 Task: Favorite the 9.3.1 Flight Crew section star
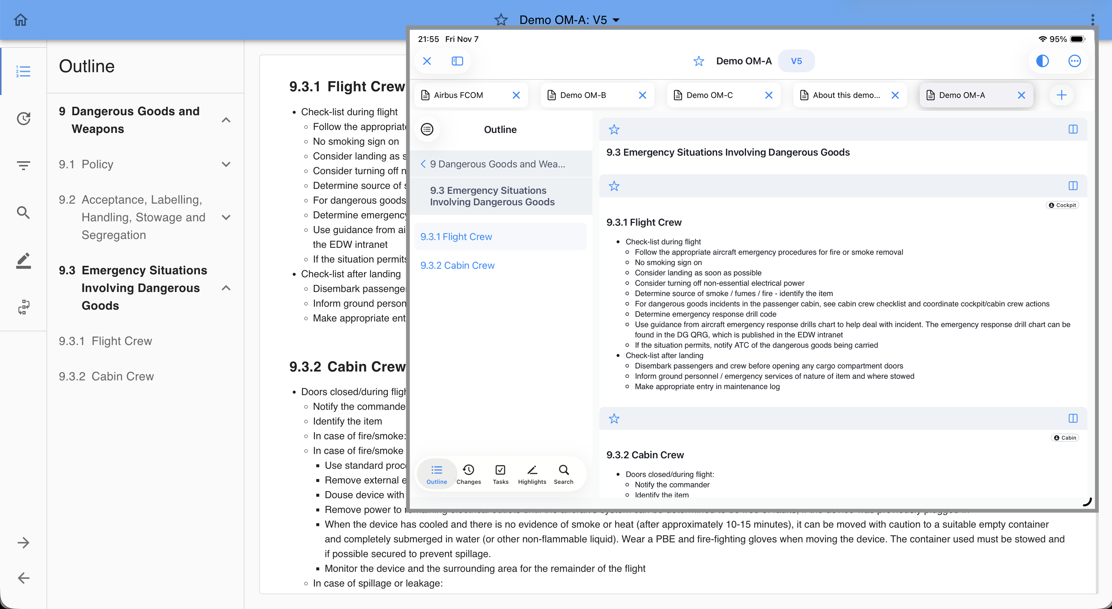[614, 186]
